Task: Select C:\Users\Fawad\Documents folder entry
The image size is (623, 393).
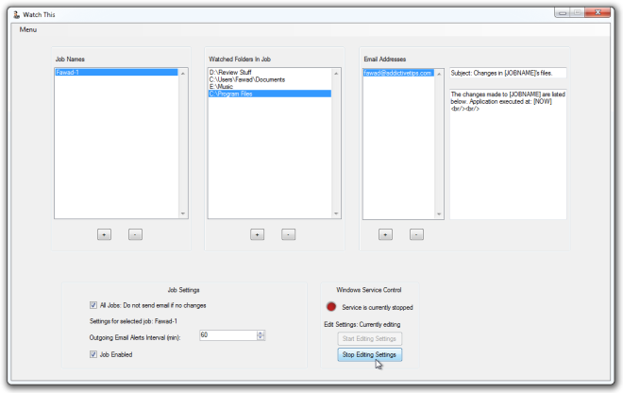Action: click(x=269, y=79)
